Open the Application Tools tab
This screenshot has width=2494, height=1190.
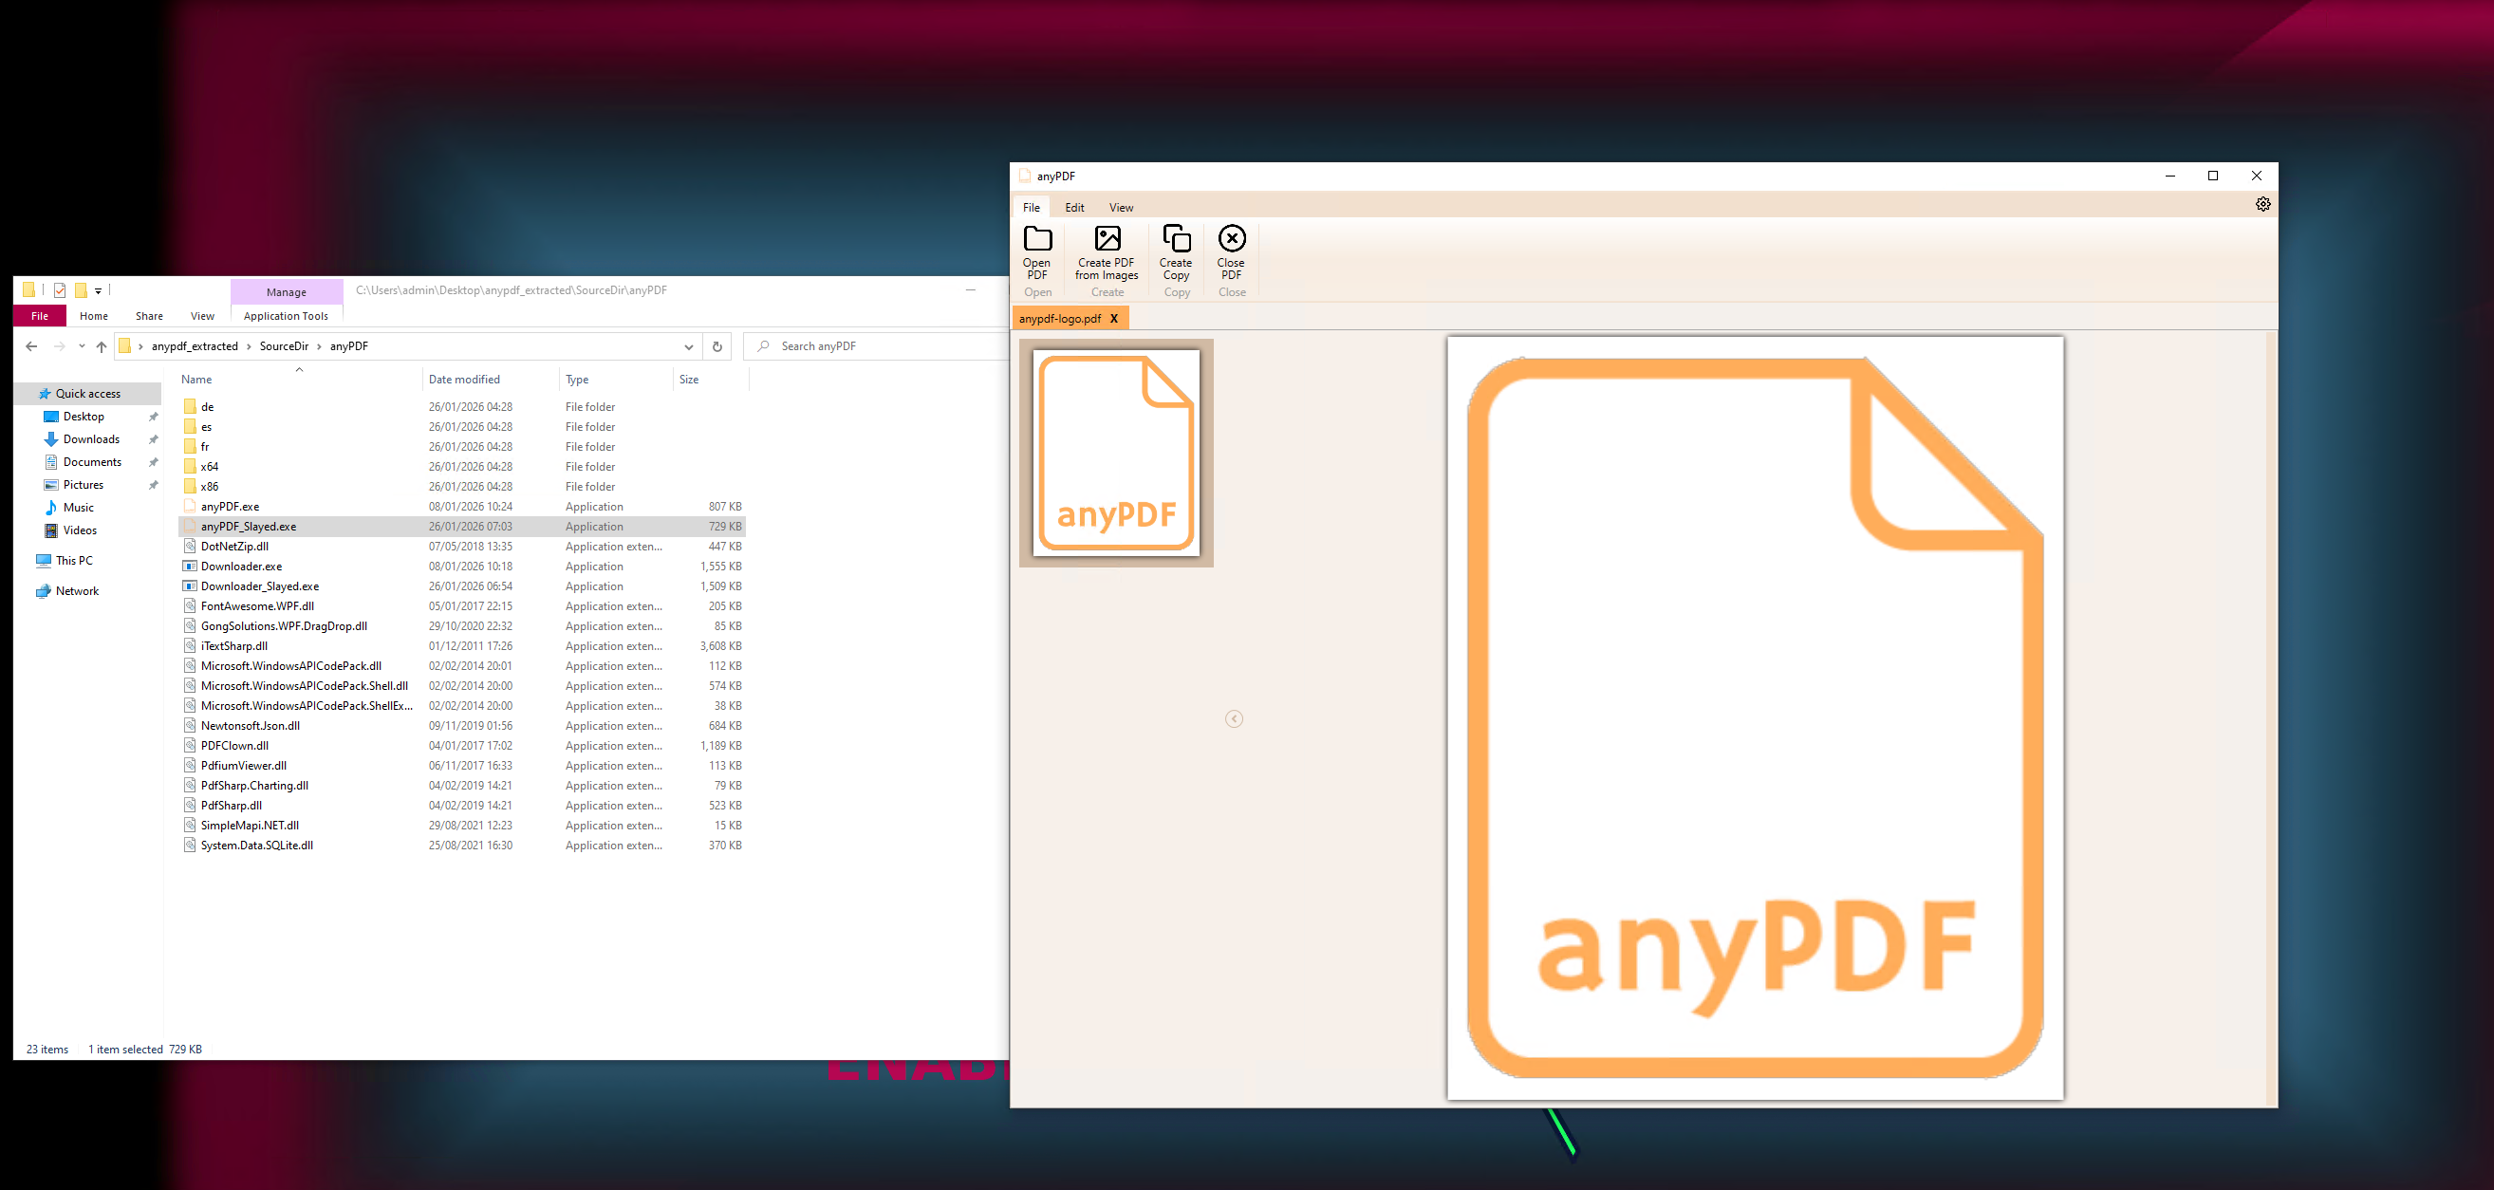286,316
